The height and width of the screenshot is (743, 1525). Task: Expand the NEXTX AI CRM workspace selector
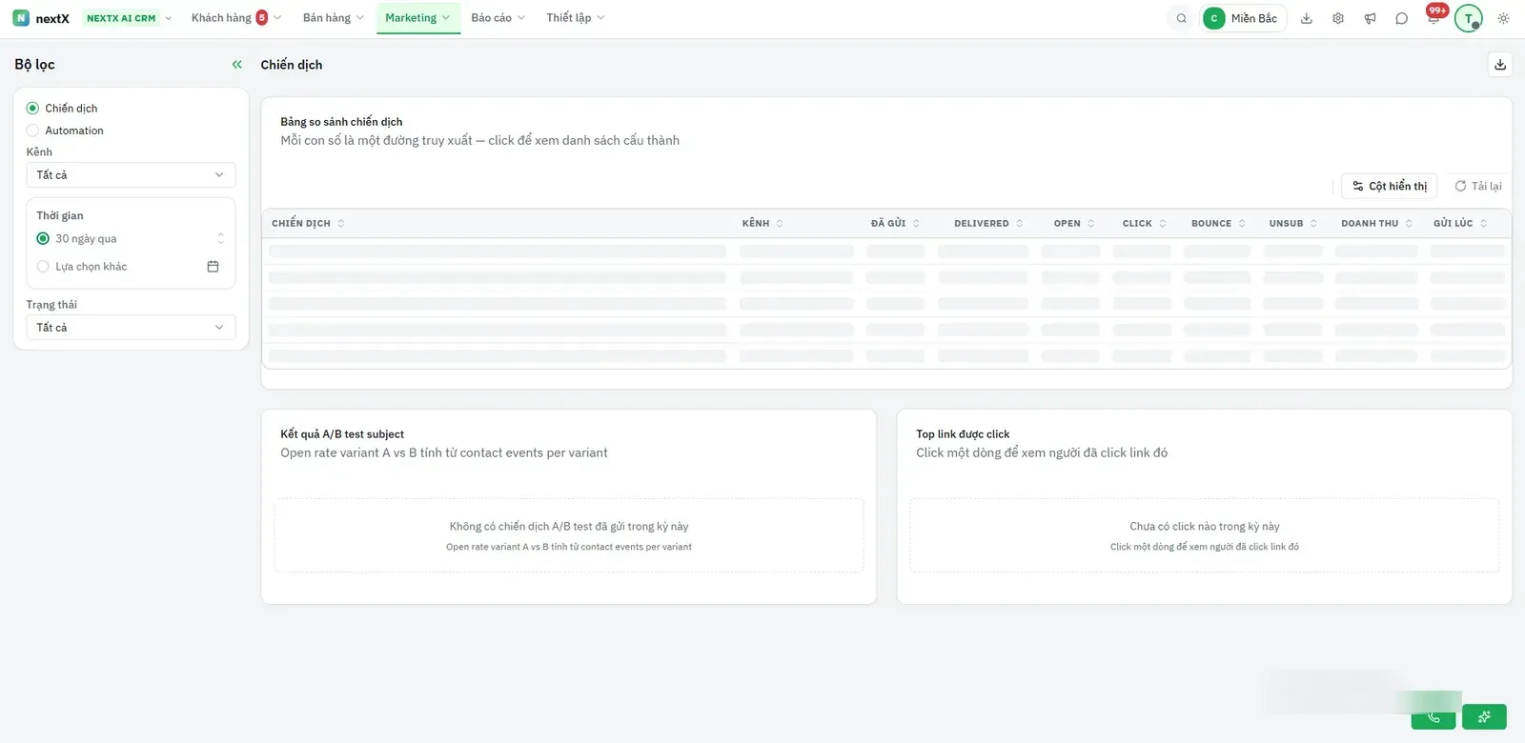tap(128, 18)
